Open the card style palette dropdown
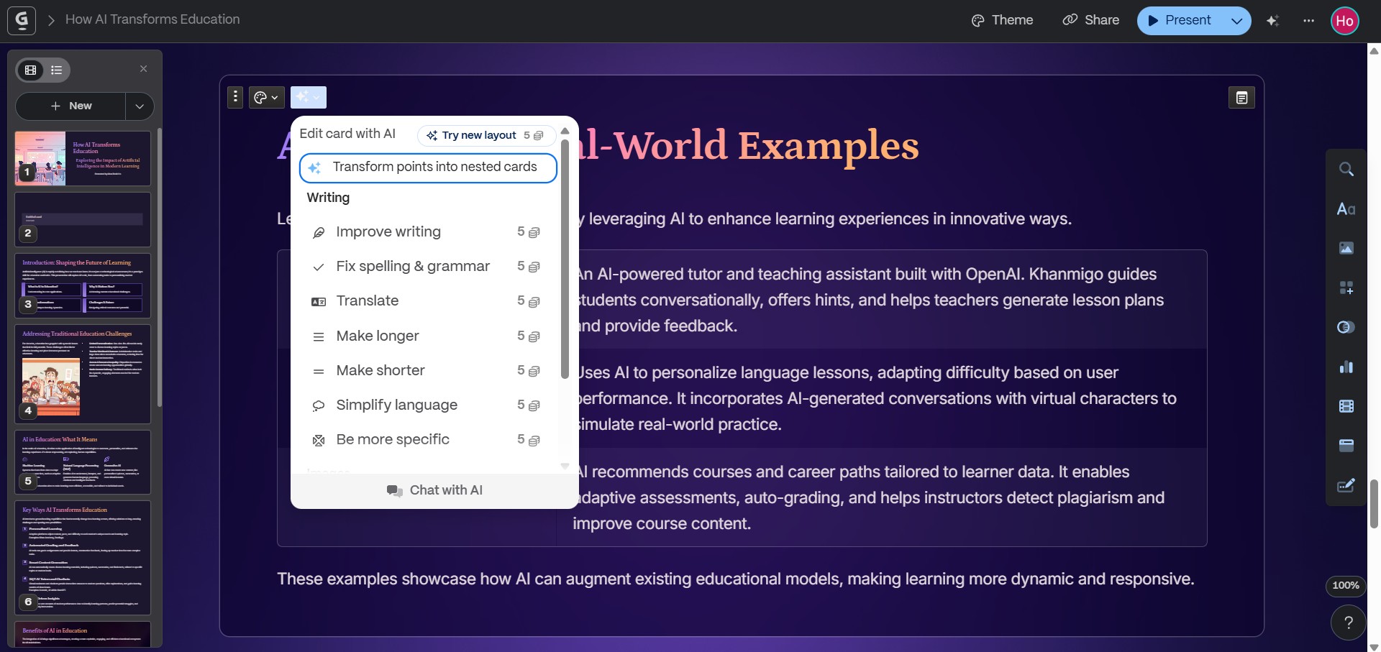Image resolution: width=1381 pixels, height=652 pixels. pos(267,97)
